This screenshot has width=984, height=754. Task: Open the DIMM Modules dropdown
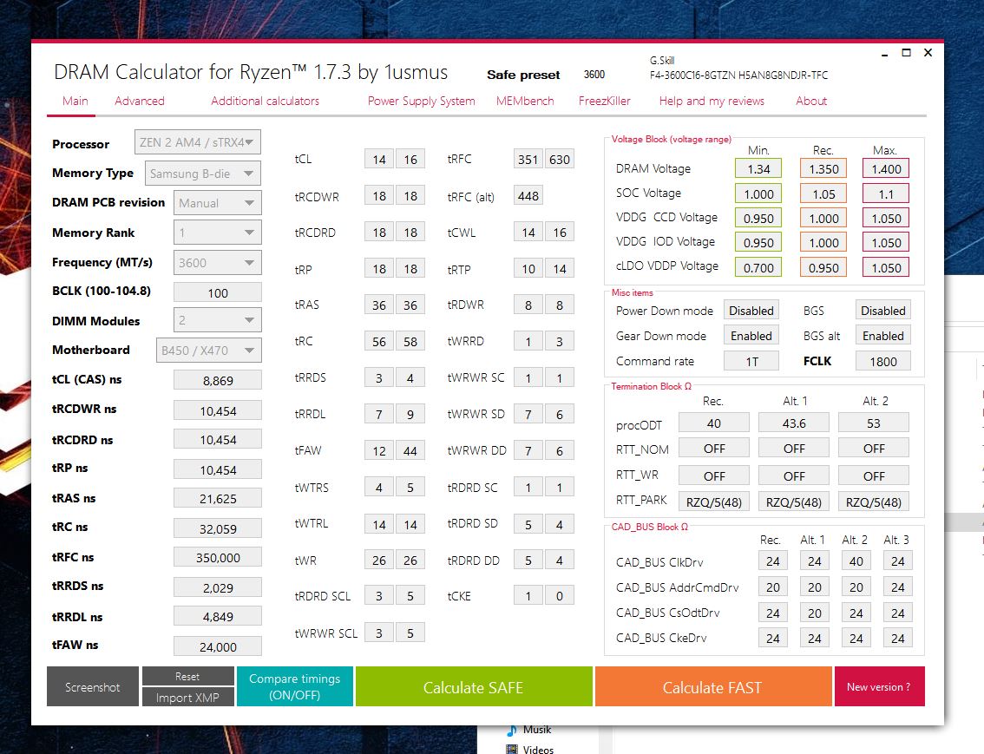217,320
